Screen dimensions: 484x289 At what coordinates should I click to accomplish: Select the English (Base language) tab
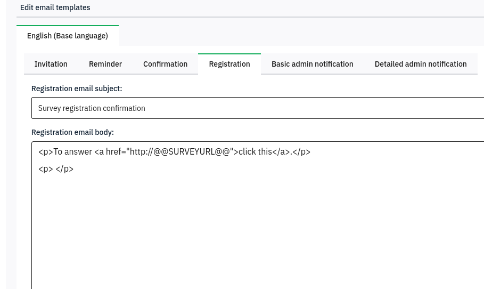(x=68, y=36)
